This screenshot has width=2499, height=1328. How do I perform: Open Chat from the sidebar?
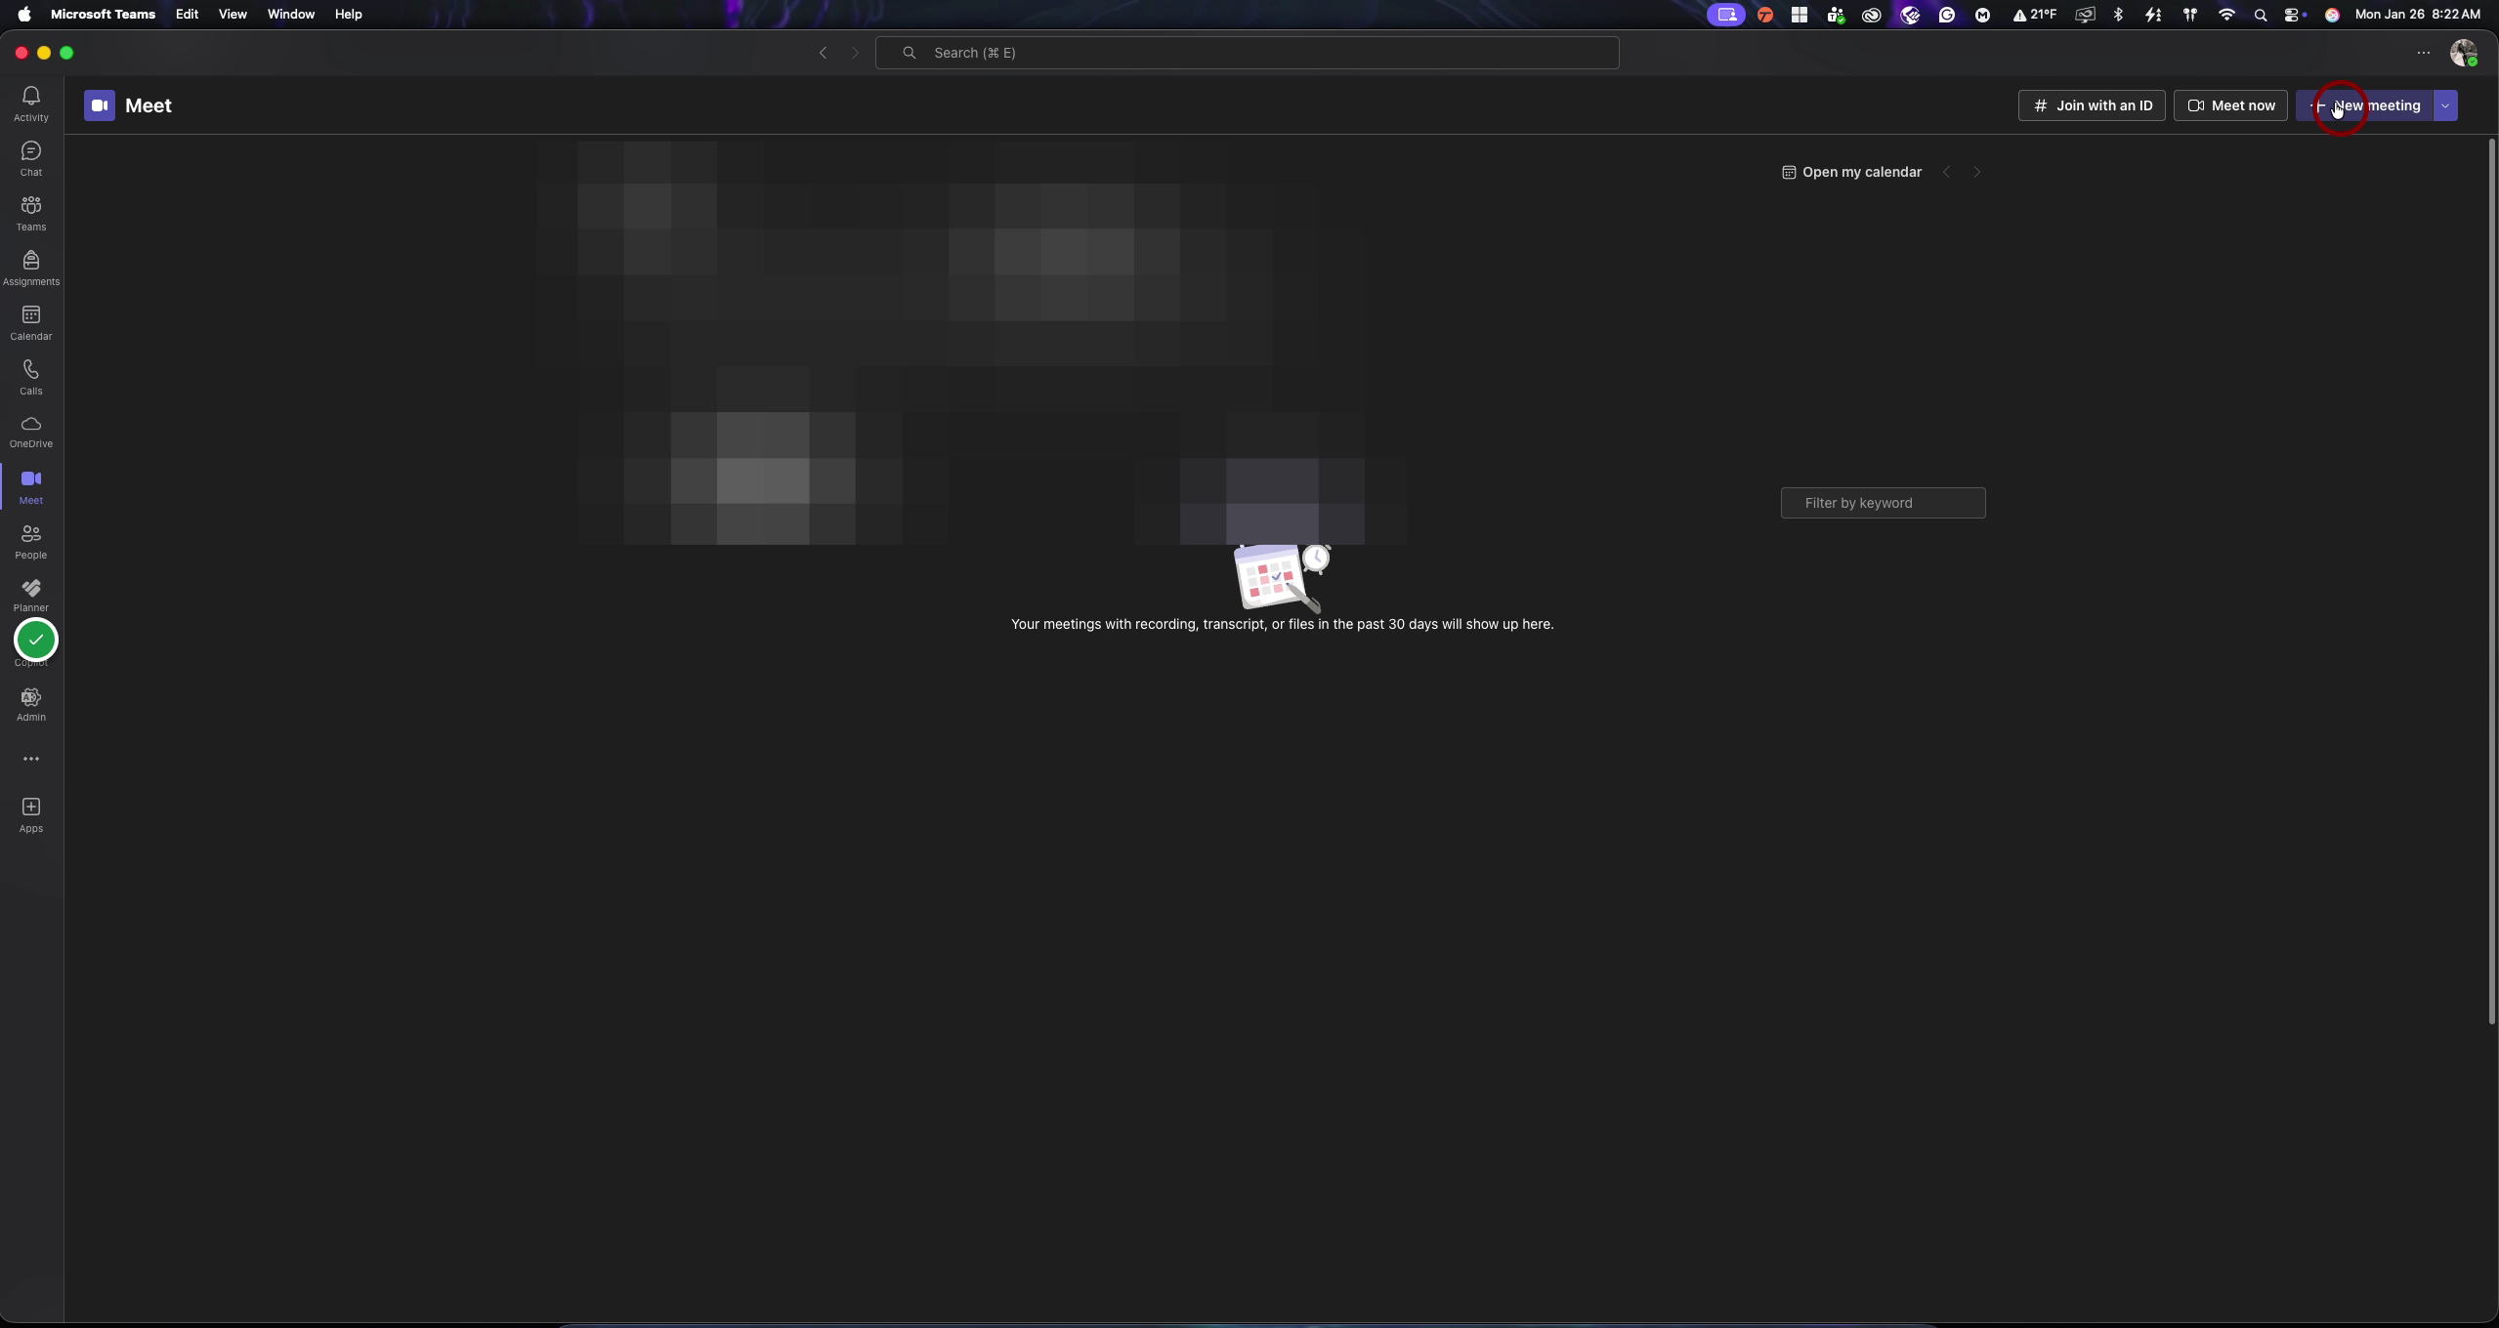click(31, 158)
